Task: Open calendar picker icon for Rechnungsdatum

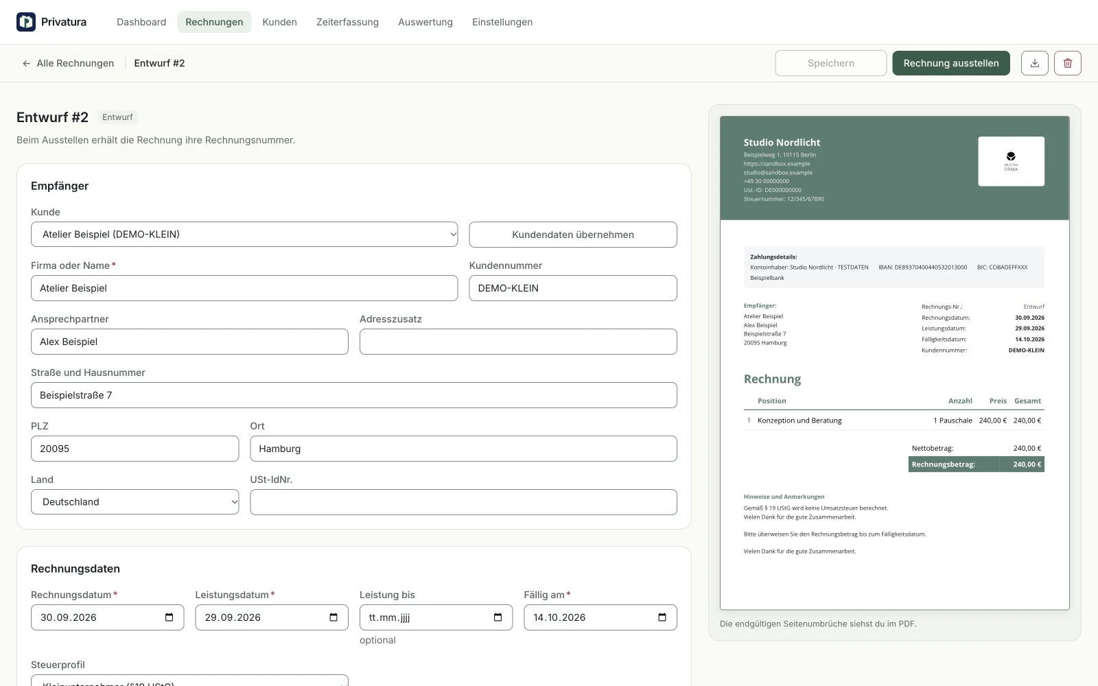Action: (169, 617)
